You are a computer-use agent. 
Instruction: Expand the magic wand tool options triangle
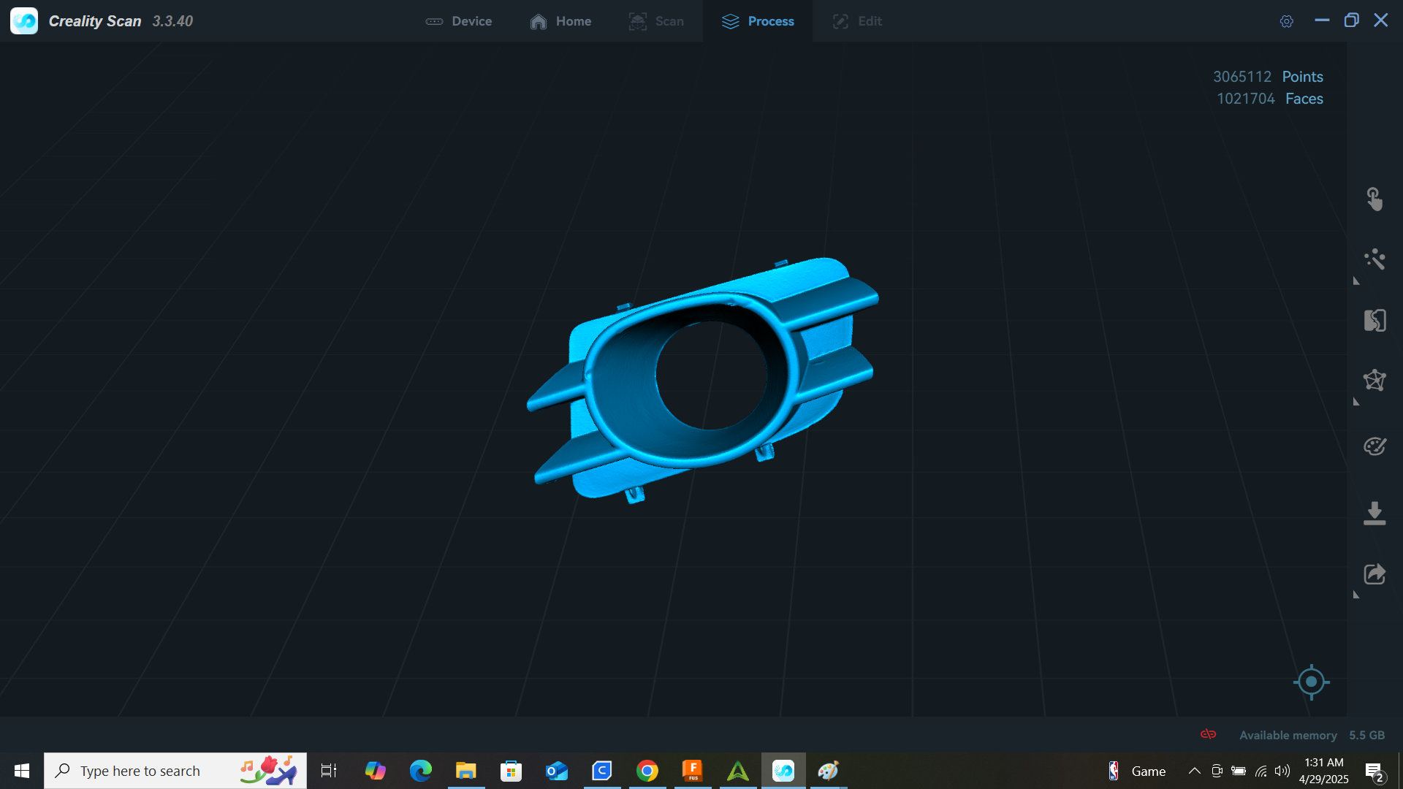click(1356, 281)
